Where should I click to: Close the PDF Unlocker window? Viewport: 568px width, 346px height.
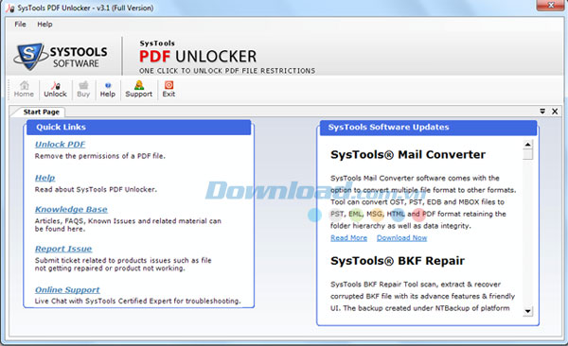point(550,5)
